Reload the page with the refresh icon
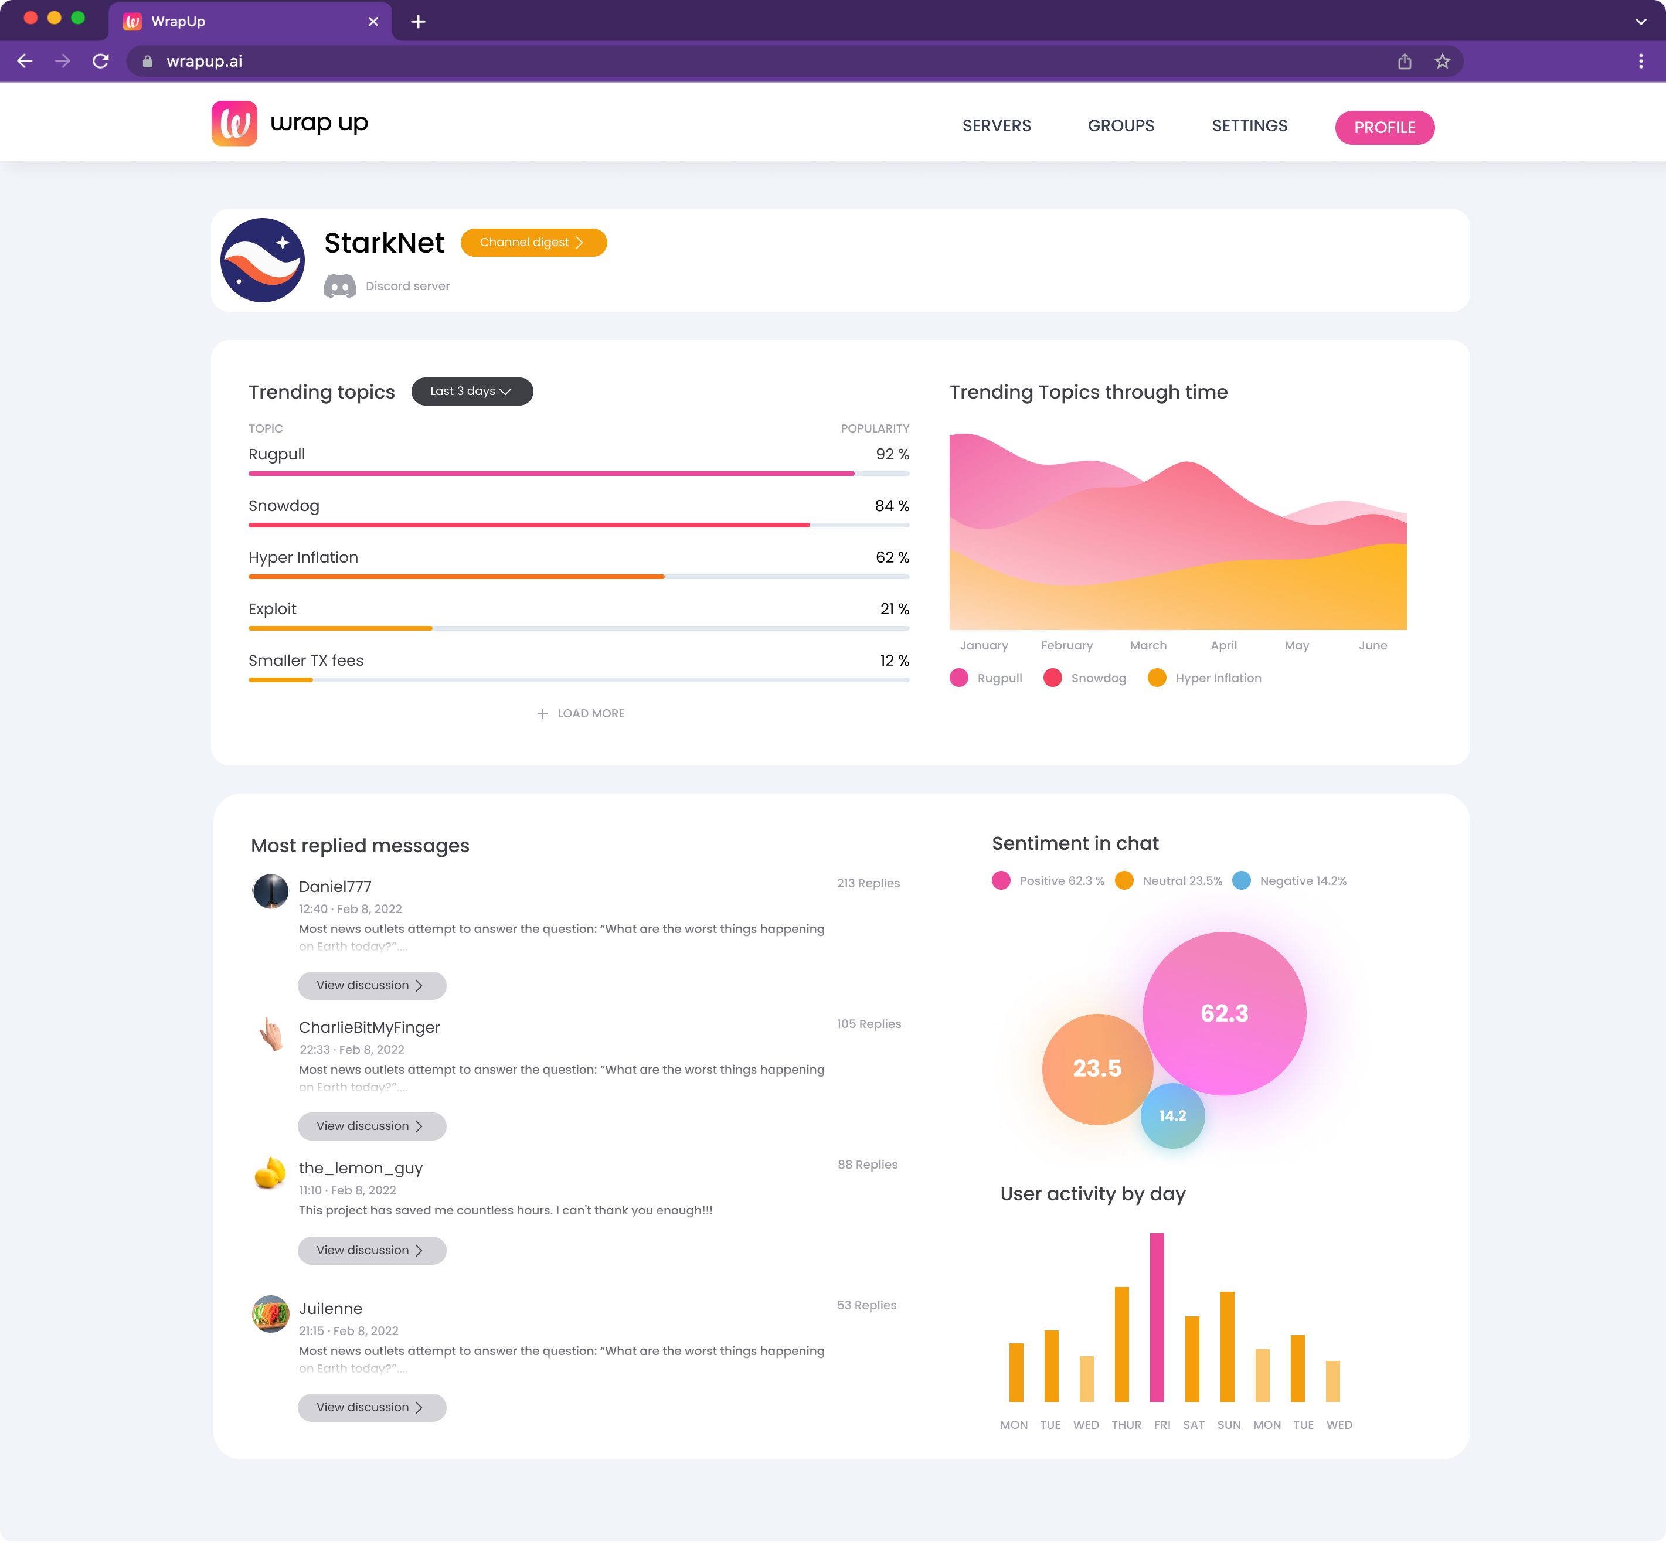The height and width of the screenshot is (1559, 1666). 101,61
